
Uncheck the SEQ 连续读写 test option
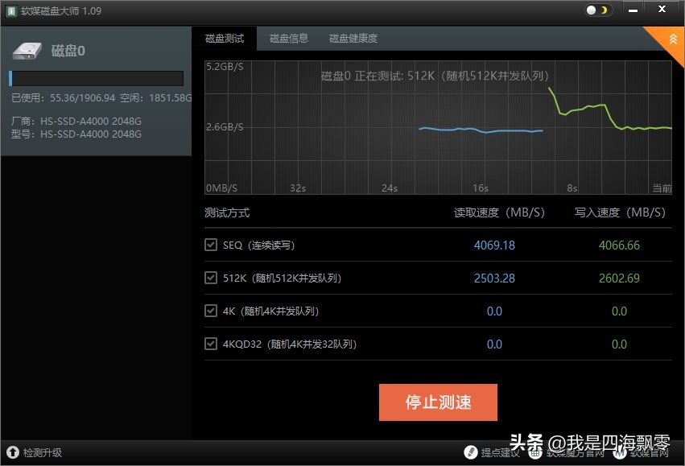click(x=210, y=245)
